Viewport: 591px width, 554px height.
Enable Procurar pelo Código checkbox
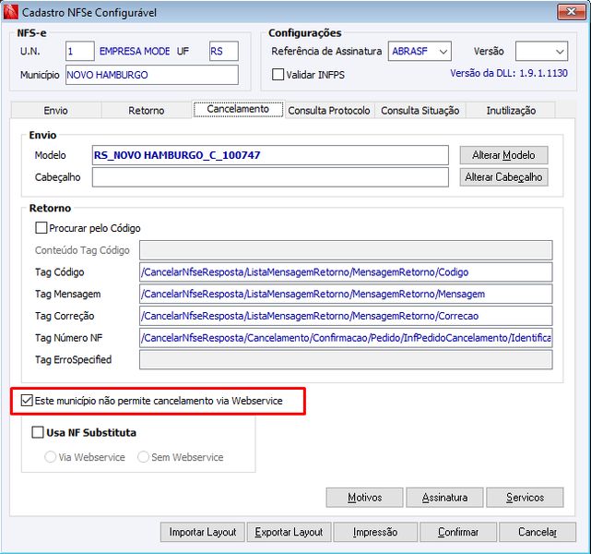[41, 228]
